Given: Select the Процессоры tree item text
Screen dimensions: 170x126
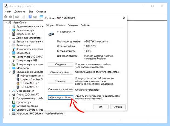Looking at the screenshot, I should click(24, 102).
